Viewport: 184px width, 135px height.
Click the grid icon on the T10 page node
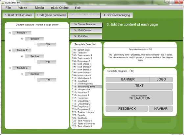39,62
